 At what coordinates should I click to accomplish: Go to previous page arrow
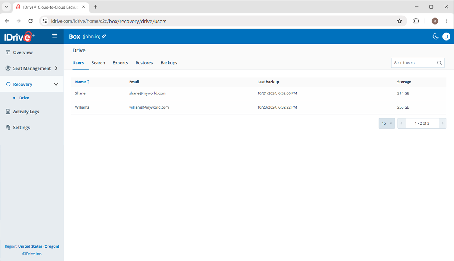pos(401,123)
